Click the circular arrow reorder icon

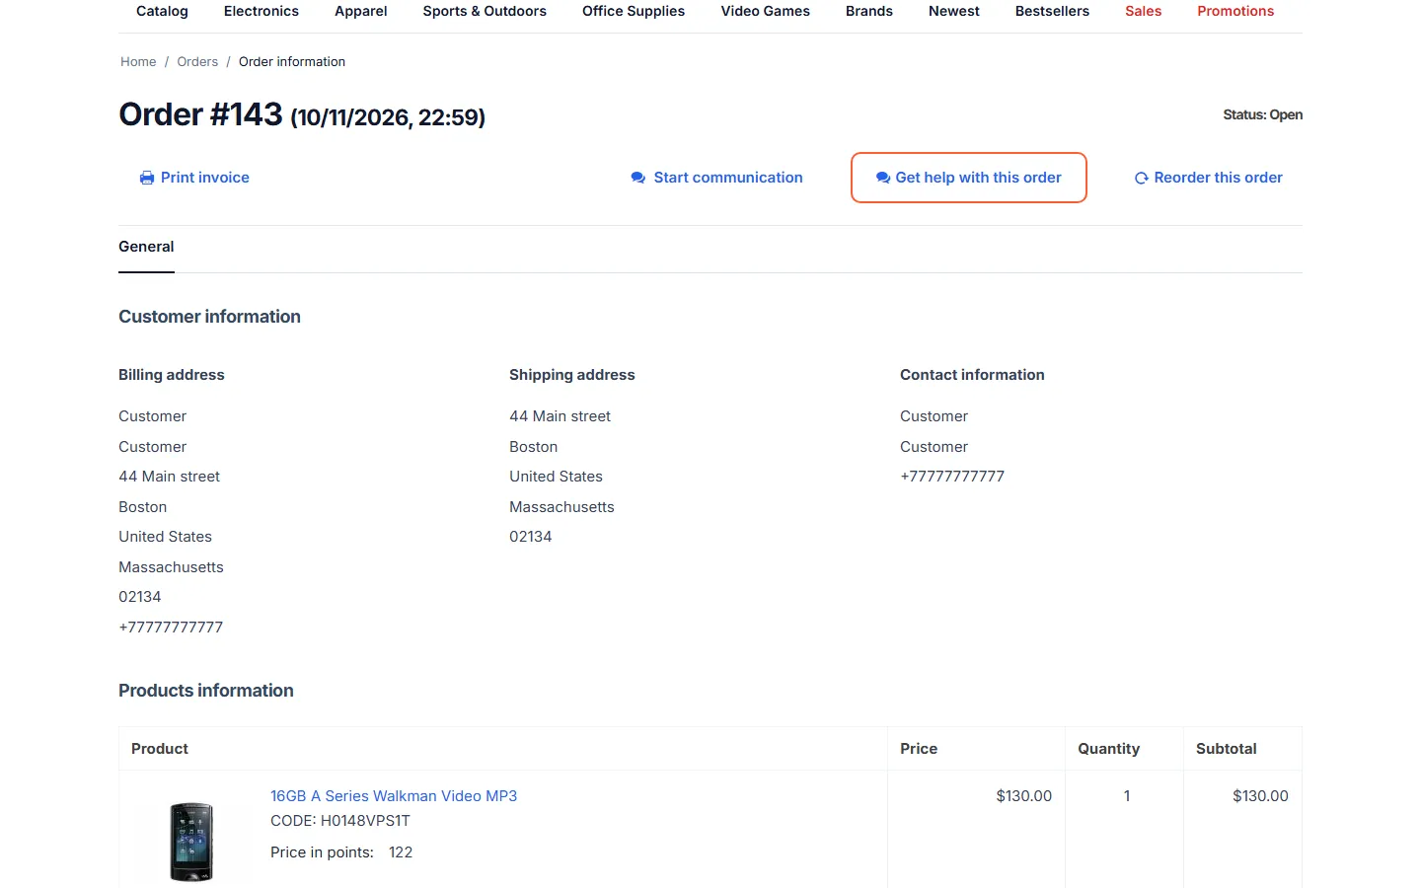click(1142, 179)
